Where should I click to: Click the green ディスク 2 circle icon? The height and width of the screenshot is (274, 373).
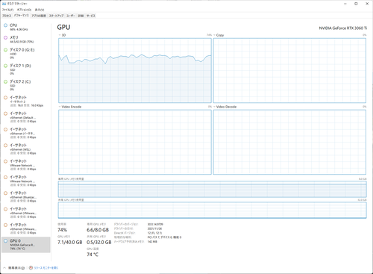(x=5, y=81)
